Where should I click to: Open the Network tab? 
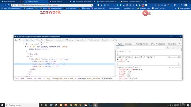click(x=59, y=40)
